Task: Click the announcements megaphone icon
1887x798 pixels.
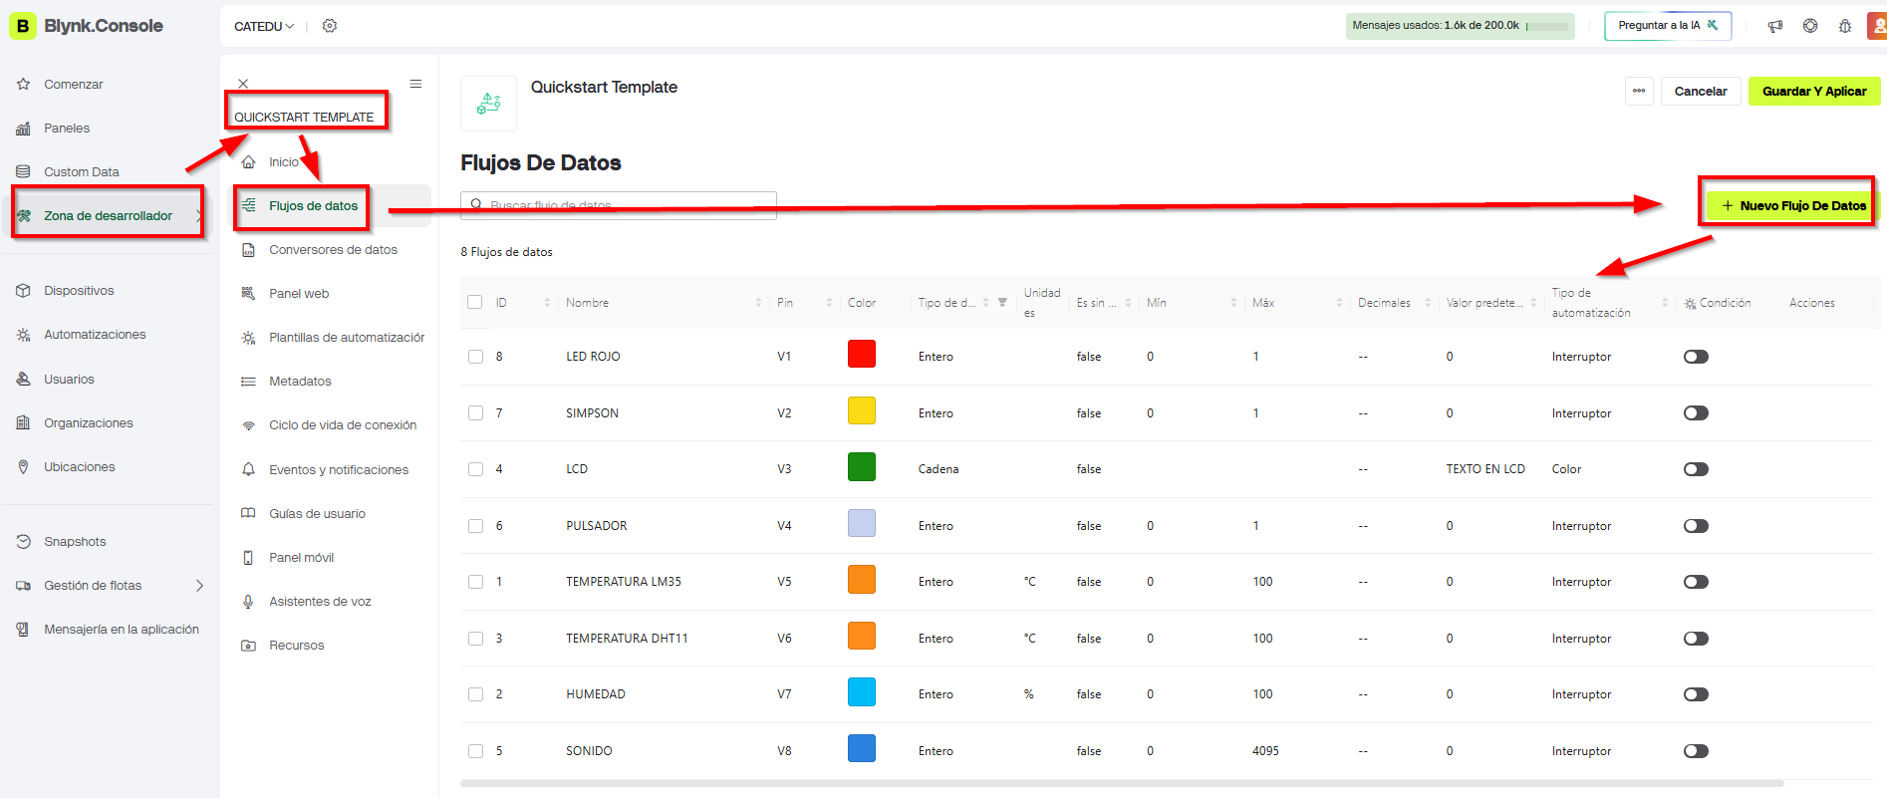Action: coord(1774,26)
